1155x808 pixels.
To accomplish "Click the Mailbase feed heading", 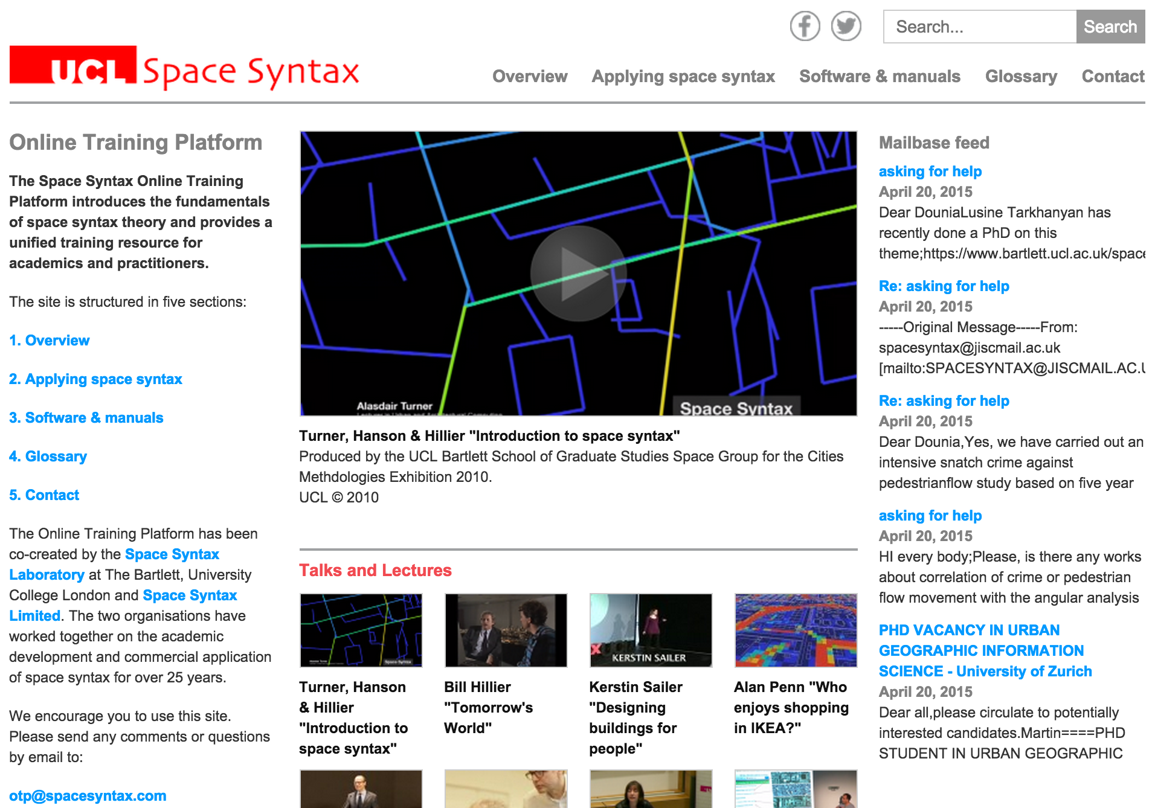I will tap(934, 143).
